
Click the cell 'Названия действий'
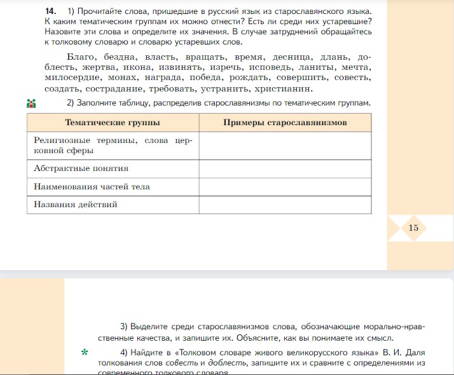[x=113, y=205]
